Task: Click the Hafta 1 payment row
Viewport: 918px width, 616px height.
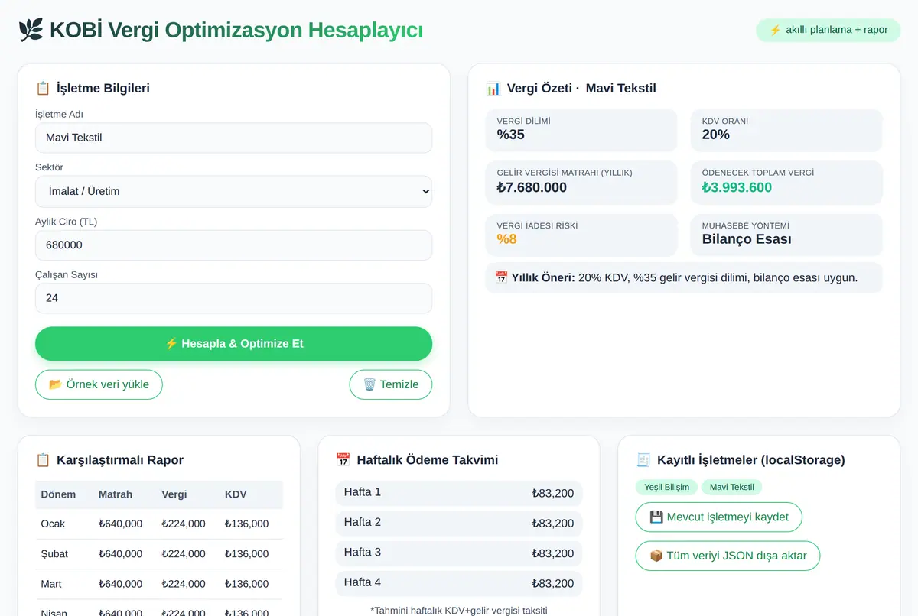Action: click(458, 493)
